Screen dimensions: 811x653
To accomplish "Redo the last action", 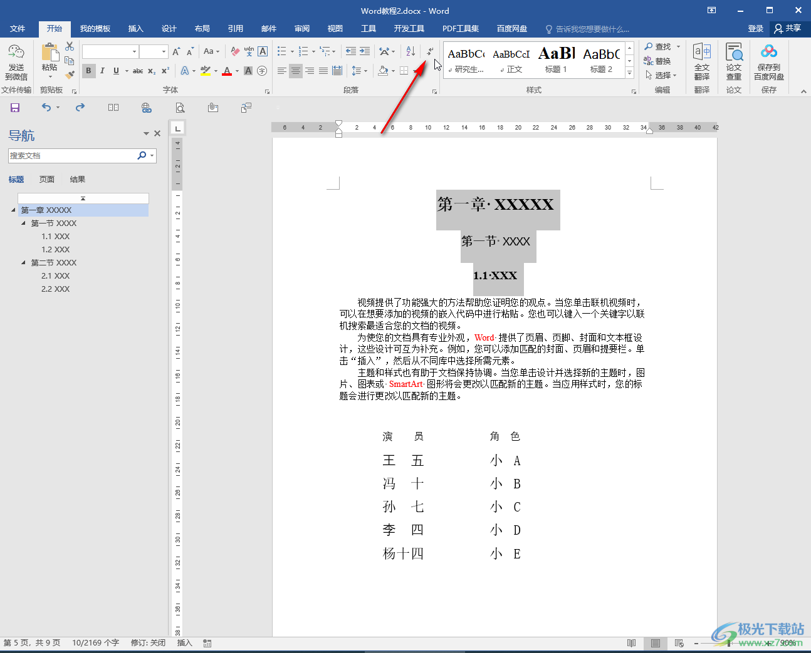I will click(80, 108).
